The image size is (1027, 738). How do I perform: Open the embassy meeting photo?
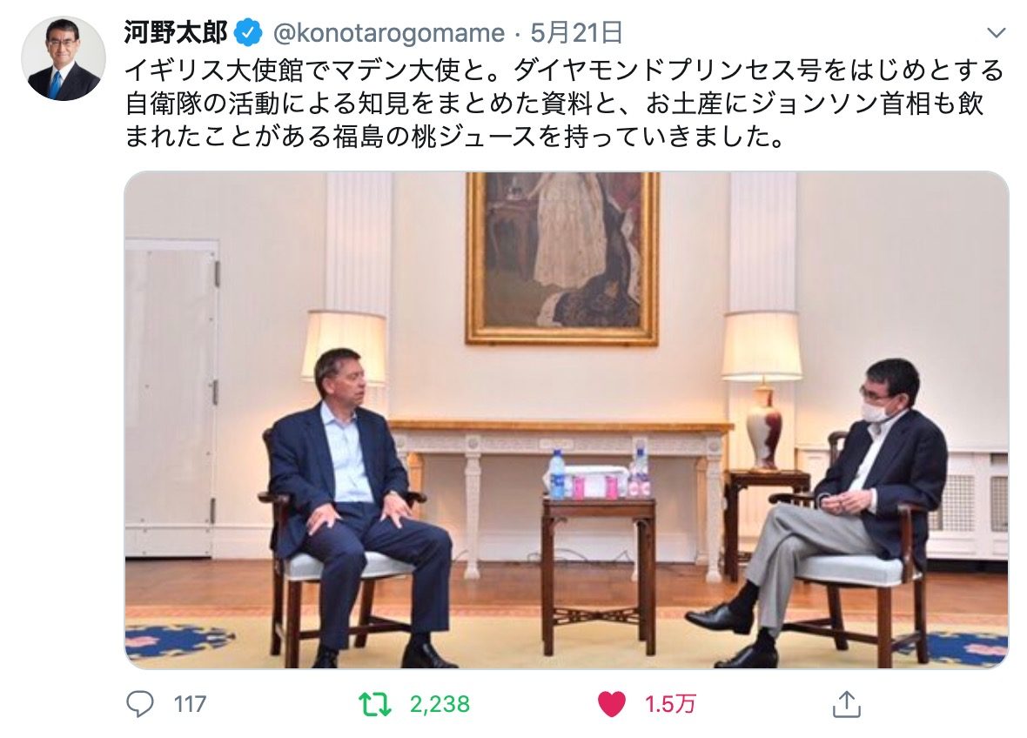[x=566, y=420]
